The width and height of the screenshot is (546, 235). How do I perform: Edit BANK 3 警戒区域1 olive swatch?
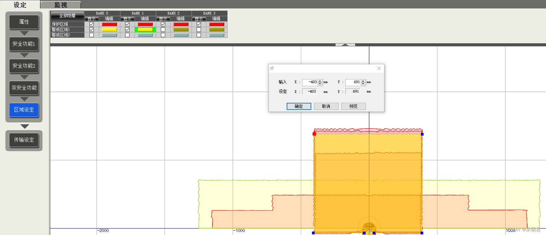click(217, 30)
